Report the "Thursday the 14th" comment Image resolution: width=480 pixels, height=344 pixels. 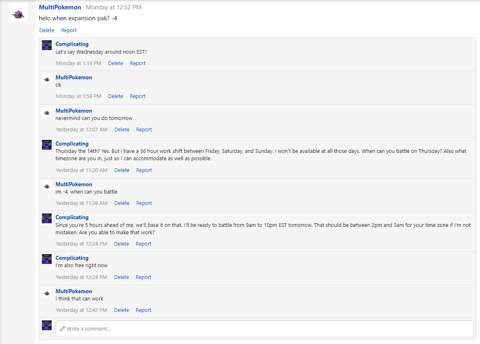144,170
